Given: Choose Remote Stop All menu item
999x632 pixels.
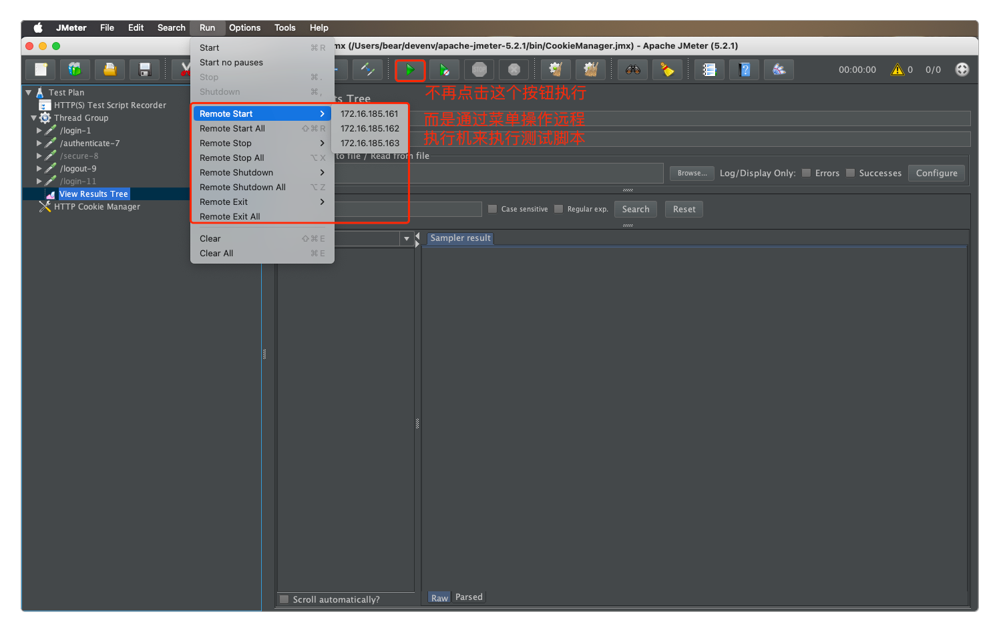Looking at the screenshot, I should 262,158.
